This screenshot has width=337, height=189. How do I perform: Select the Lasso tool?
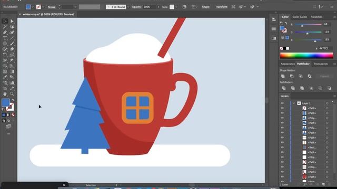coord(12,27)
